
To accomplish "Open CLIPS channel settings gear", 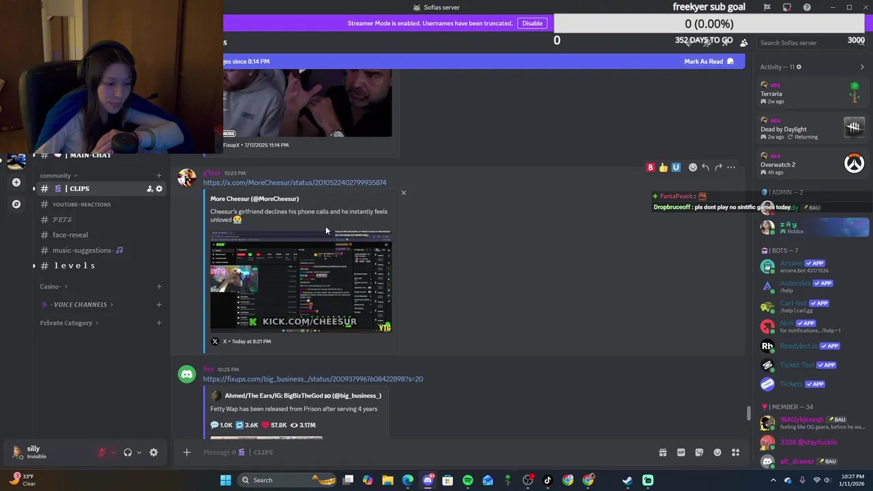I will 159,189.
